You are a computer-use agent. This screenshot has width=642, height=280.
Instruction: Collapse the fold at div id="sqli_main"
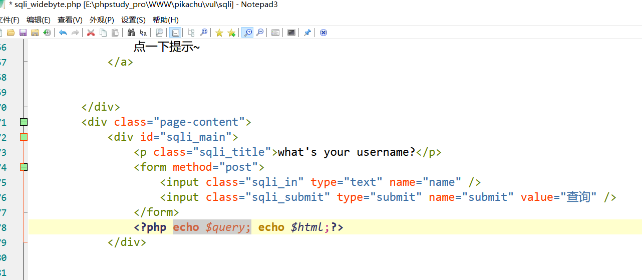pos(24,137)
